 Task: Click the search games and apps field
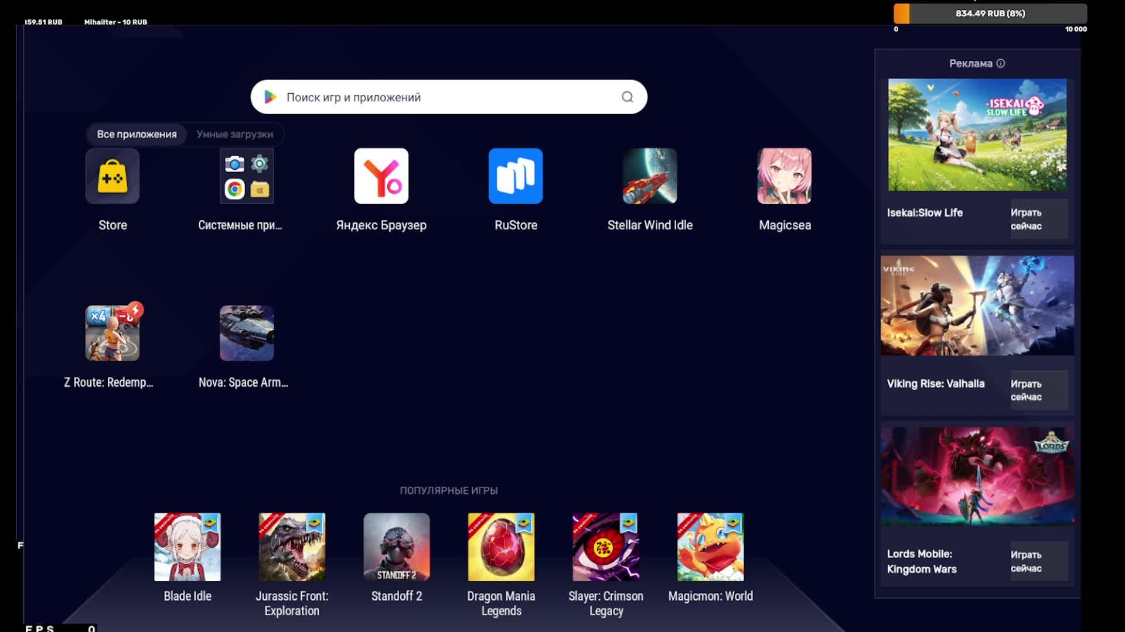[449, 97]
